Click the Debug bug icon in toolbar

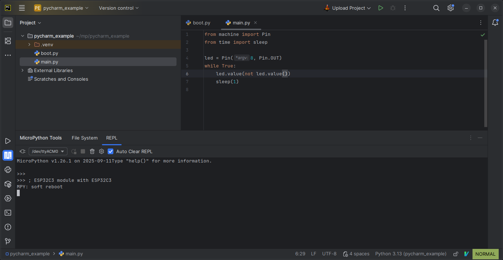coord(392,8)
